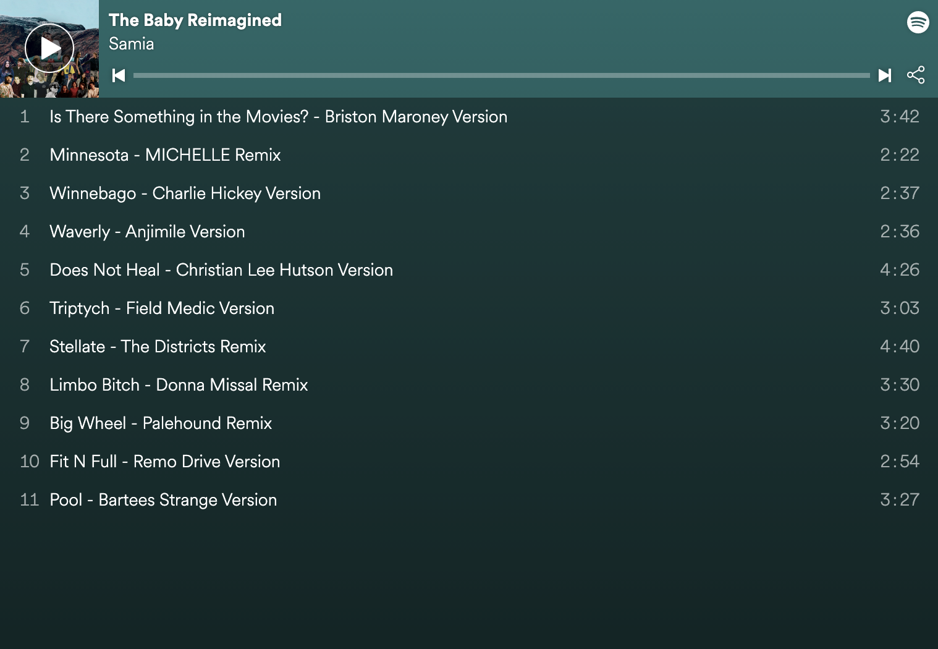
Task: Play Waverly - Anjimile Version
Action: (x=469, y=232)
